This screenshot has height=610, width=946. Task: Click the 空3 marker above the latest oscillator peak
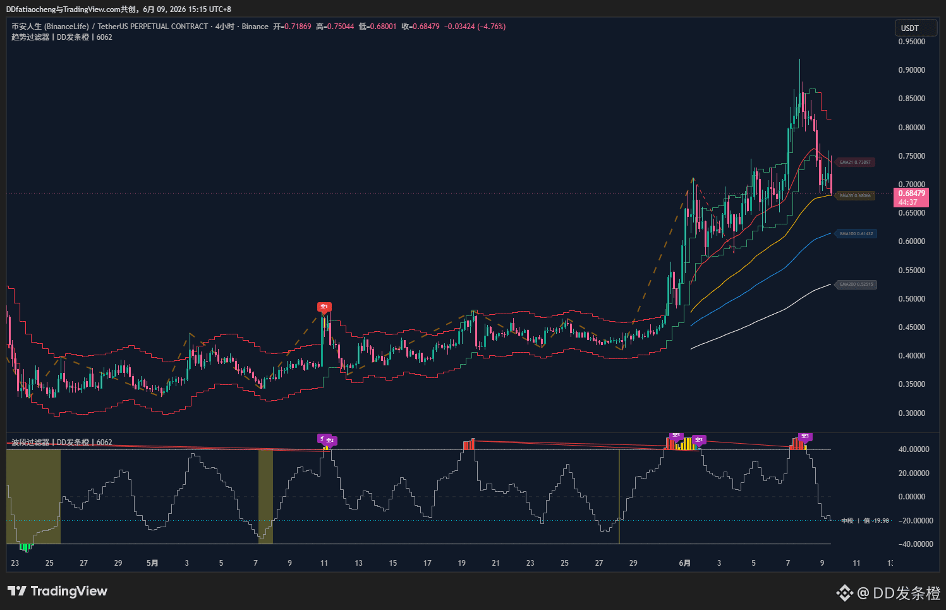tap(805, 436)
